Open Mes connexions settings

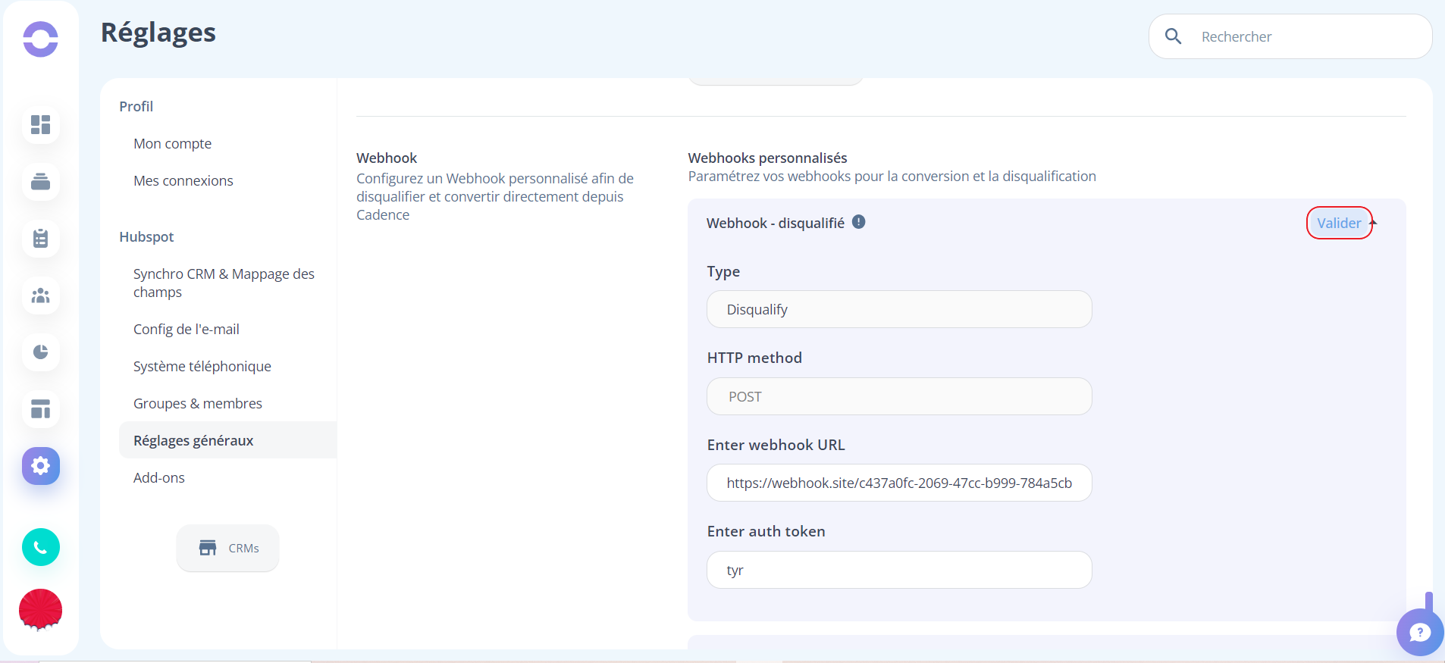(183, 180)
